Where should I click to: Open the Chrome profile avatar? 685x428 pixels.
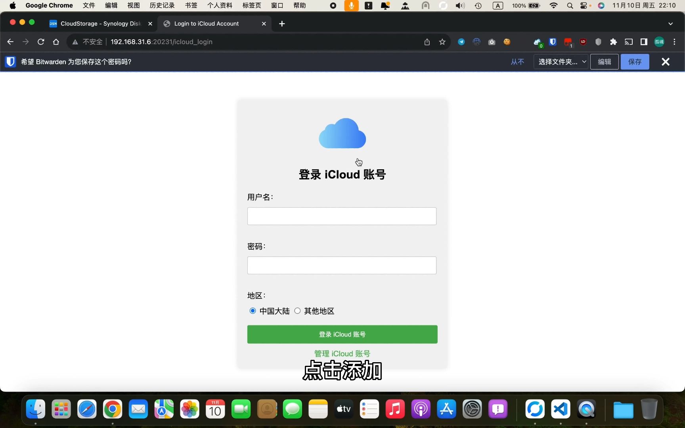[x=659, y=42]
